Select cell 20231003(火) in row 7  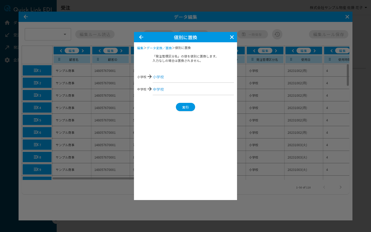304,145
